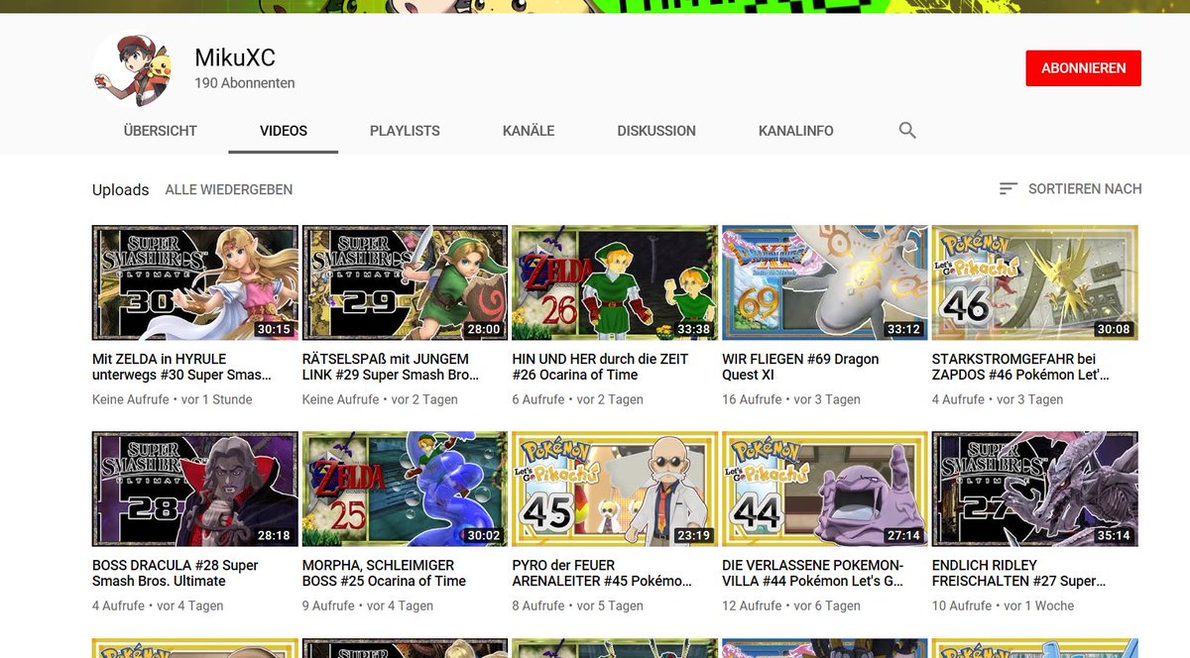Click the red ABONNIEREN button
The image size is (1190, 658).
1083,68
